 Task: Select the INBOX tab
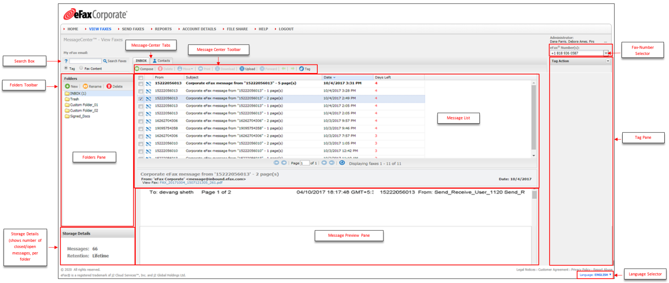coord(141,61)
